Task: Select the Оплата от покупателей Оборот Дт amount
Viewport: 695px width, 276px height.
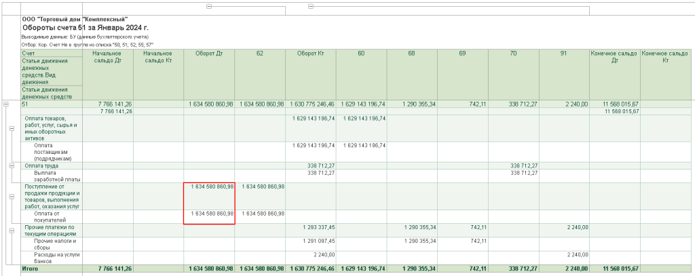Action: pos(212,214)
